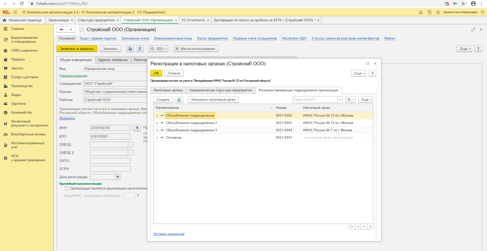Screen dimensions: 487x251
Task: Select Регламентированные подразделения организации tab
Action: [x=299, y=90]
